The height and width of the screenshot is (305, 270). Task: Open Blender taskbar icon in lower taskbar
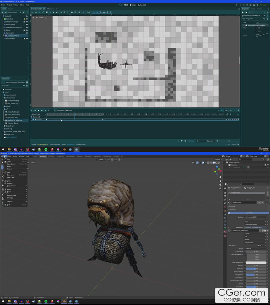click(x=64, y=301)
